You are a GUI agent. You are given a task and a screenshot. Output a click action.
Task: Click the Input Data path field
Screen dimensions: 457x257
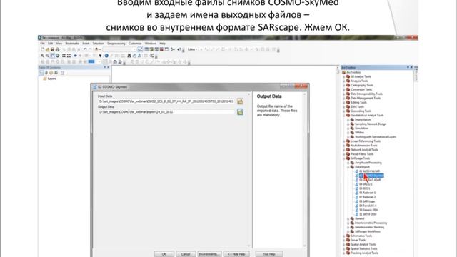pos(166,101)
